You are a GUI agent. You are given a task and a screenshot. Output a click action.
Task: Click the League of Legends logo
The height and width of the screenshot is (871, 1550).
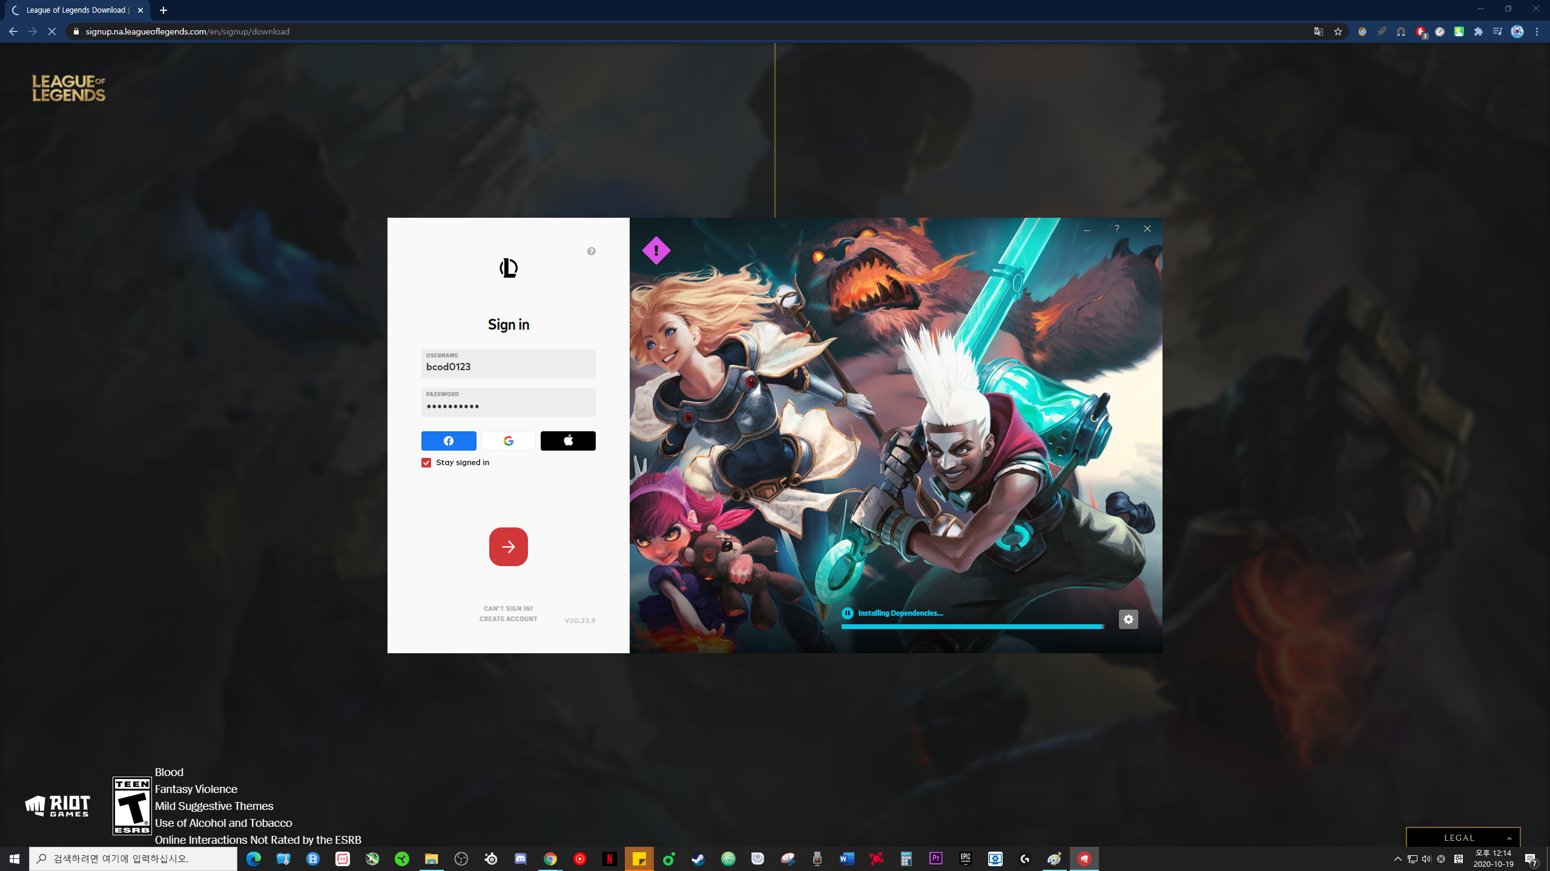click(68, 88)
